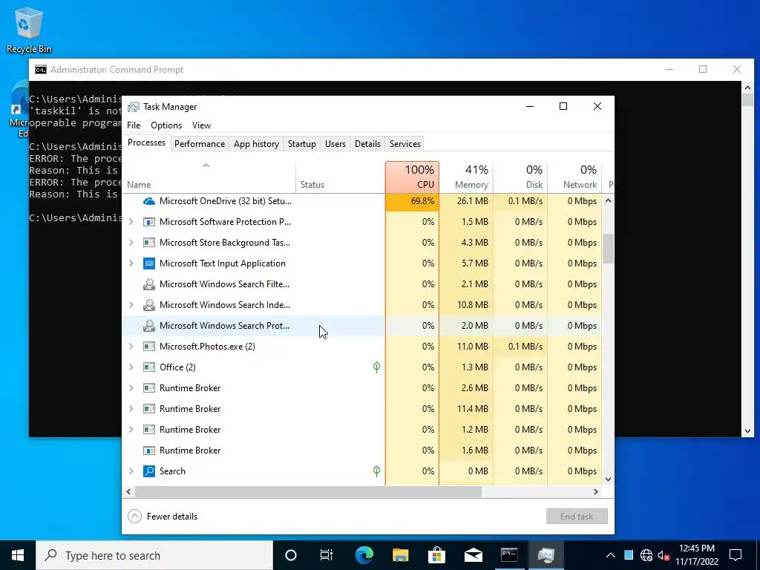Click the Windows Search Protocol Host icon
The width and height of the screenshot is (760, 570).
[x=148, y=326]
